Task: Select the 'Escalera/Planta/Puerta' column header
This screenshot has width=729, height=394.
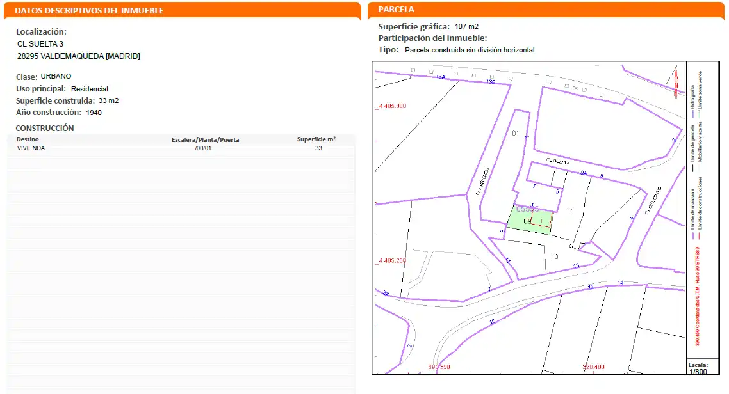Action: click(206, 139)
